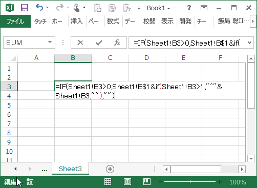Click the greyed Redo arrow
Image resolution: width=257 pixels, height=188 pixels.
[60, 8]
